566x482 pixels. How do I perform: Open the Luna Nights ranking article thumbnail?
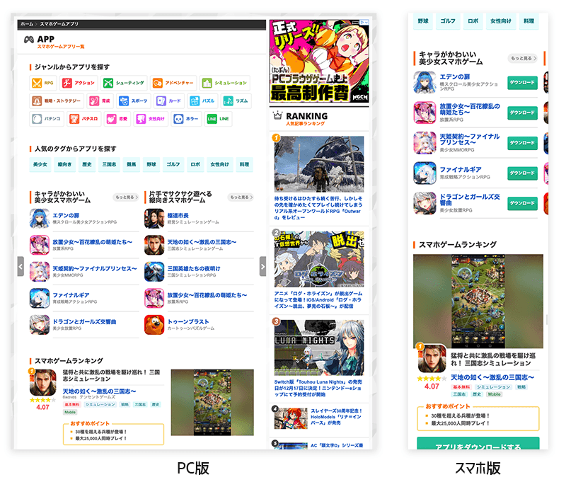click(x=318, y=345)
